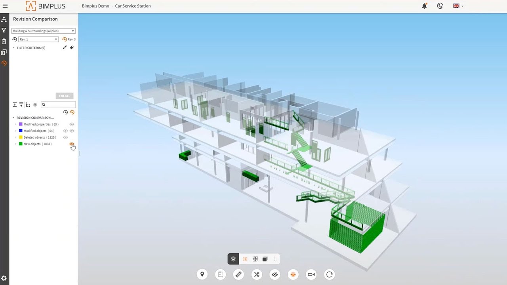This screenshot has height=285, width=507.
Task: Open Building & Surroundings model dropdown
Action: click(44, 31)
